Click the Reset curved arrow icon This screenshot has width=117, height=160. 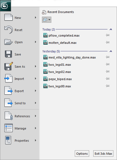click(9, 30)
